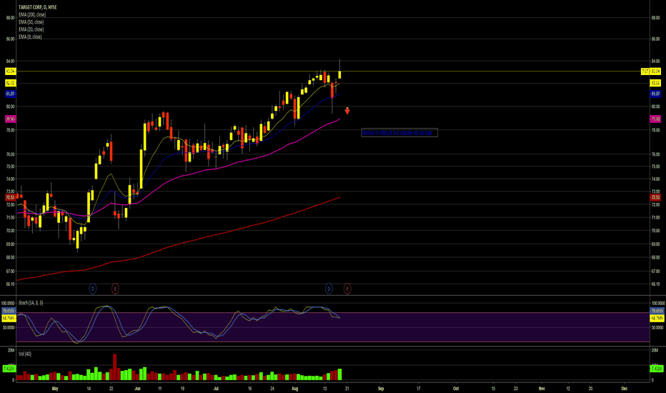Open the August earnings E marker

coord(347,289)
